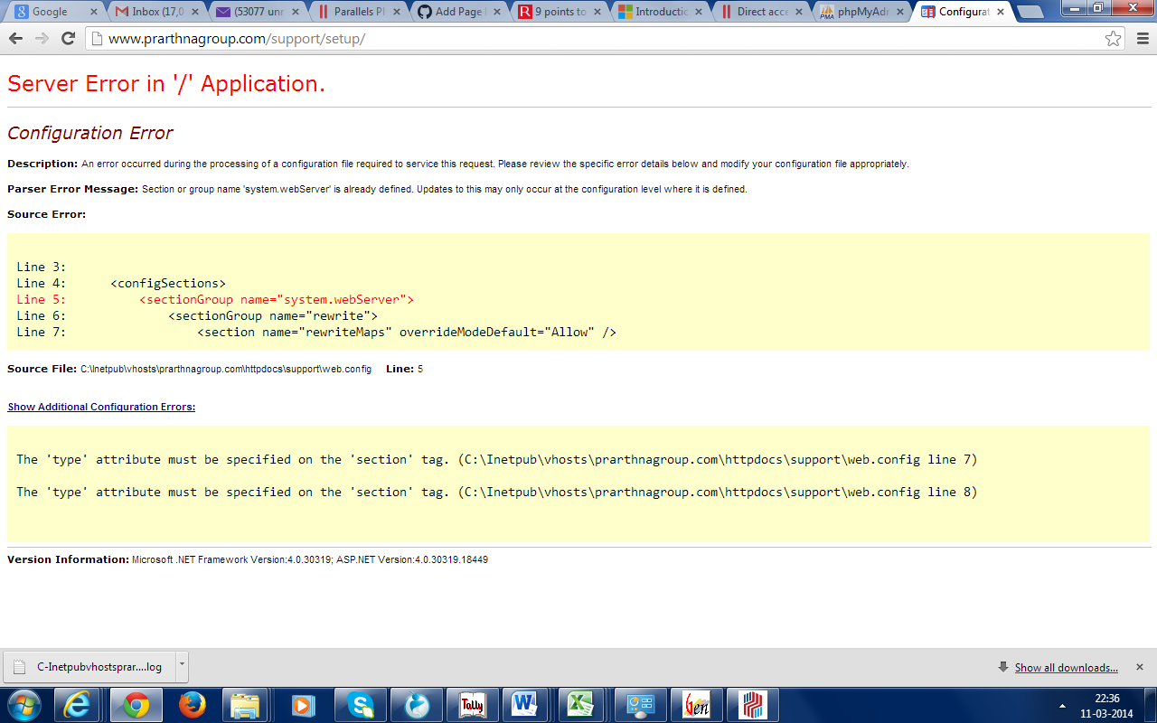Switch to the Microsoft Introduction tab

click(x=661, y=12)
